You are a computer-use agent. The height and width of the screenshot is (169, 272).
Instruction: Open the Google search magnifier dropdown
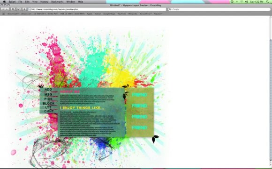pyautogui.click(x=170, y=9)
